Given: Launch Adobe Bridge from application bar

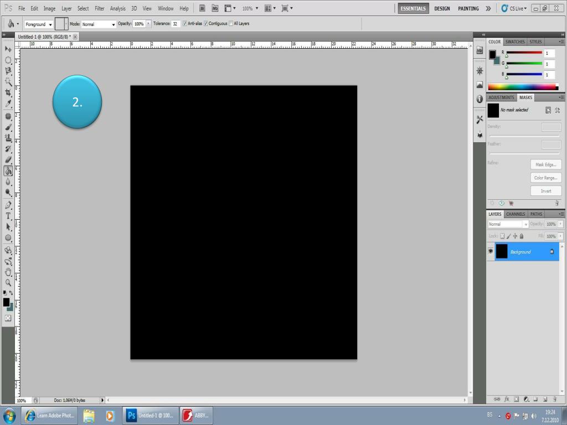Looking at the screenshot, I should coord(202,8).
